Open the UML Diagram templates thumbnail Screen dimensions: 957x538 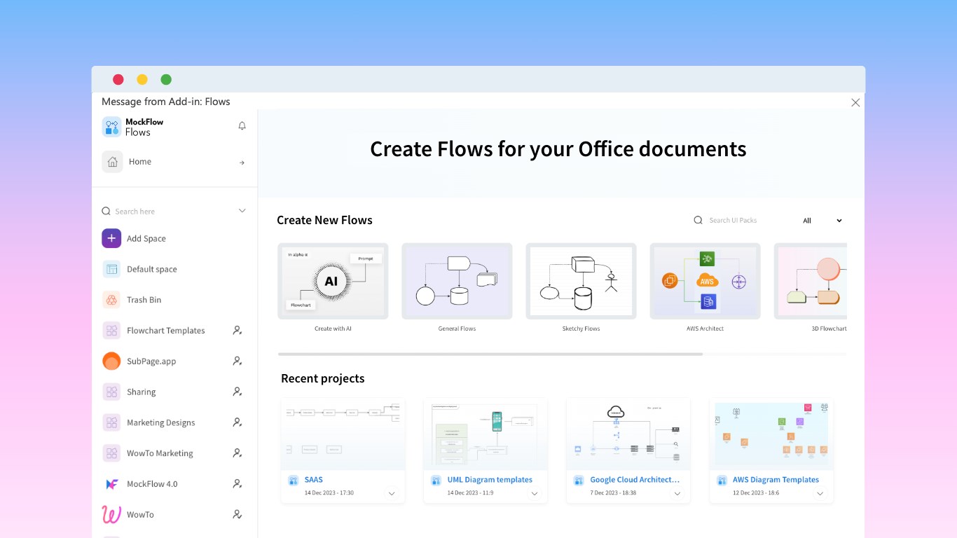(486, 434)
